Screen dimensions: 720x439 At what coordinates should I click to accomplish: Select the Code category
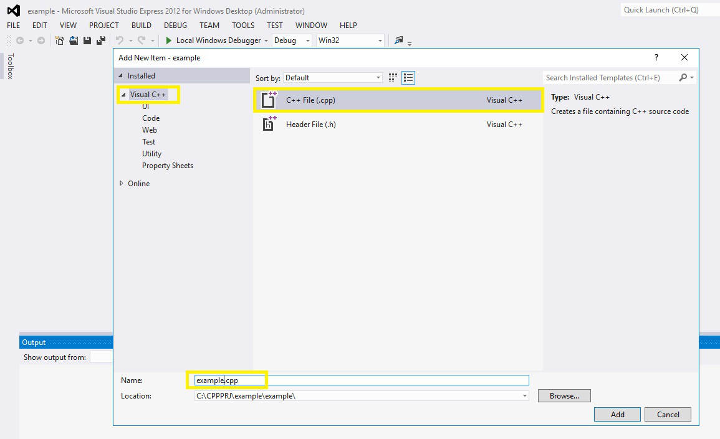151,118
